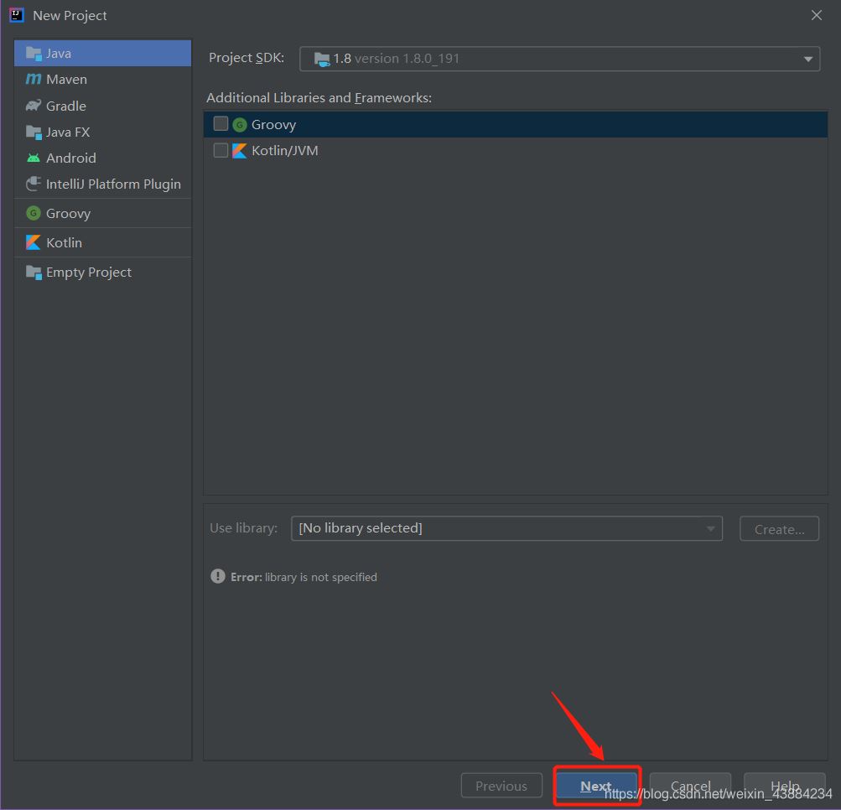The width and height of the screenshot is (841, 810).
Task: Pick the Java FX folder icon
Action: (33, 132)
